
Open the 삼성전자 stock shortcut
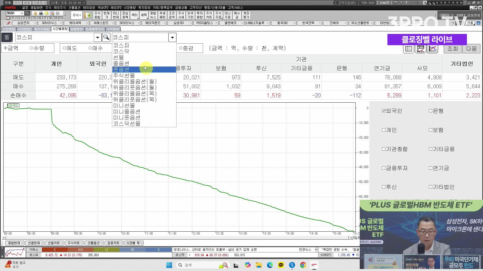pos(23,23)
